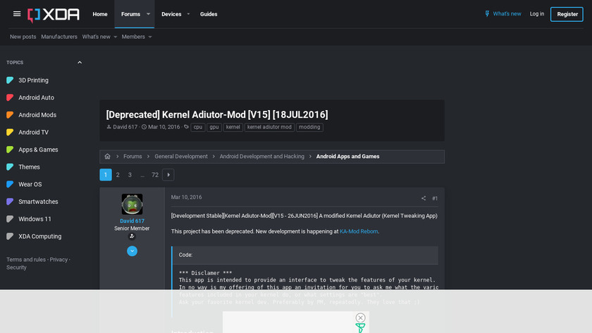Expand the Members submenu arrow
The width and height of the screenshot is (592, 333).
point(150,37)
